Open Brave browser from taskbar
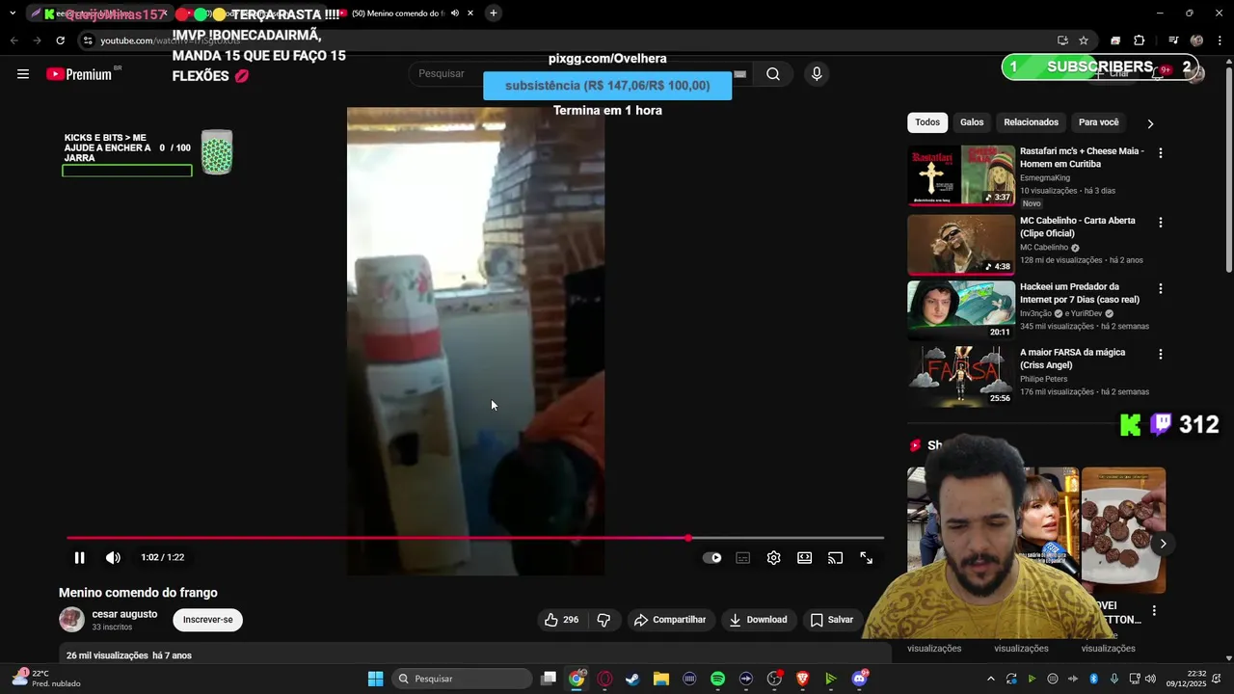 pyautogui.click(x=802, y=679)
